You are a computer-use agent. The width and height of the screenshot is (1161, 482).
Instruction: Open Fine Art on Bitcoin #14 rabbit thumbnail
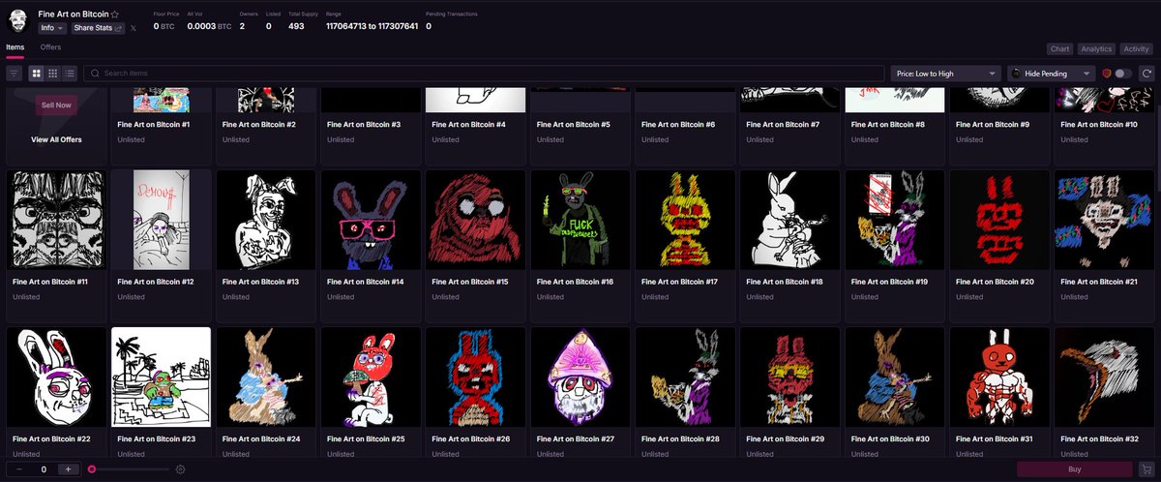371,221
